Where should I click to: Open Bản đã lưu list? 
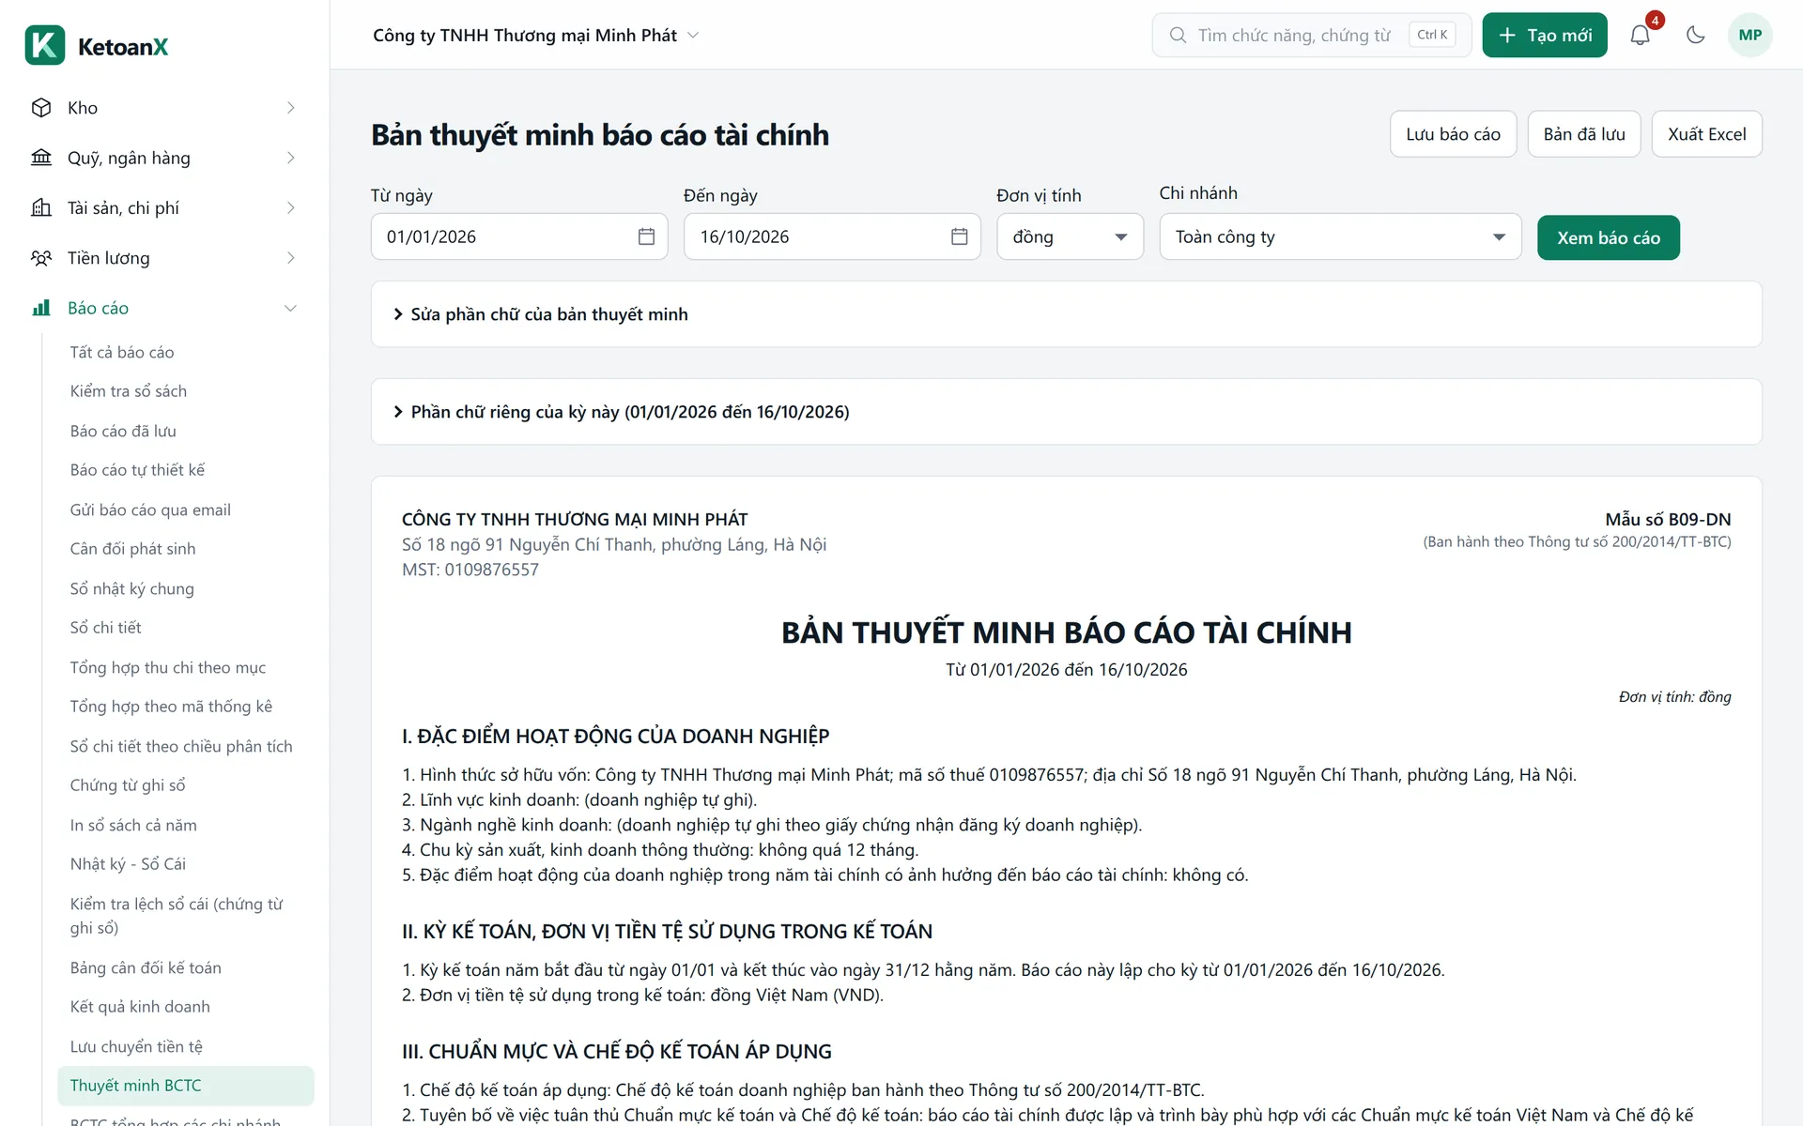point(1583,134)
